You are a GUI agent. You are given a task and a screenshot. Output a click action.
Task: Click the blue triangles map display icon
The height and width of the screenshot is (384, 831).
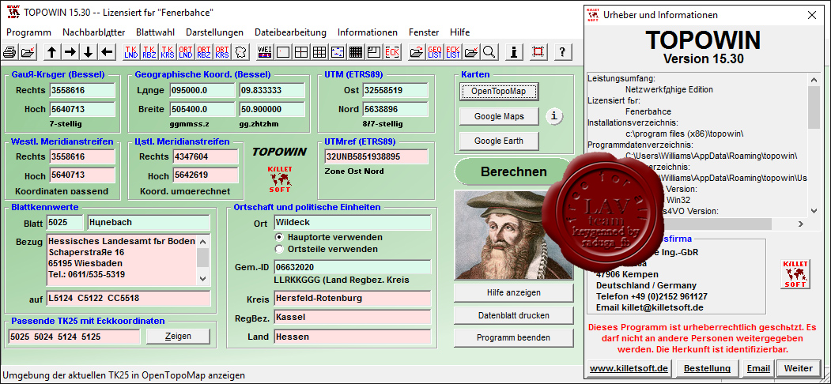tap(338, 52)
